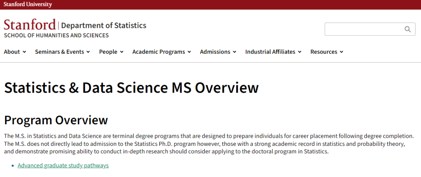Click the search magnifier icon
Screen dimensions: 421x177
coord(408,29)
